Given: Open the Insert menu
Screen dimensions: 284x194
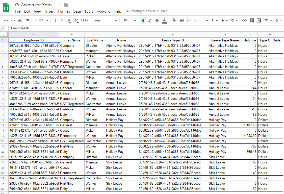Looking at the screenshot, I should click(50, 11).
